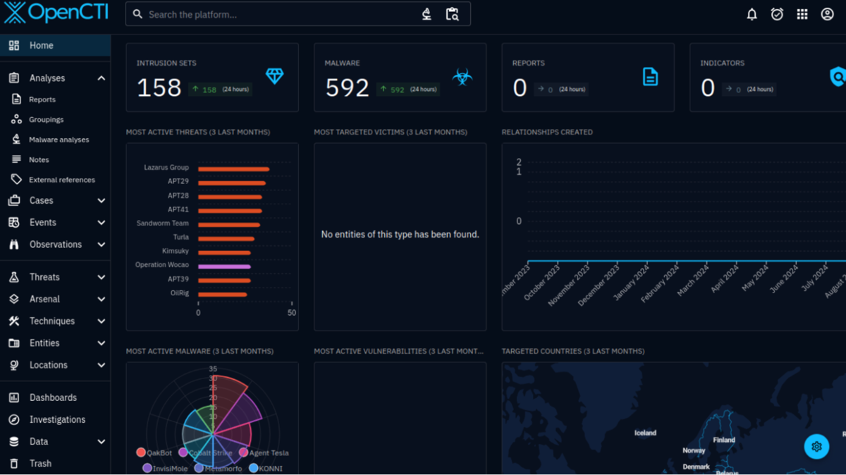Click the Home dashboard icon in sidebar
Image resolution: width=846 pixels, height=475 pixels.
point(14,45)
